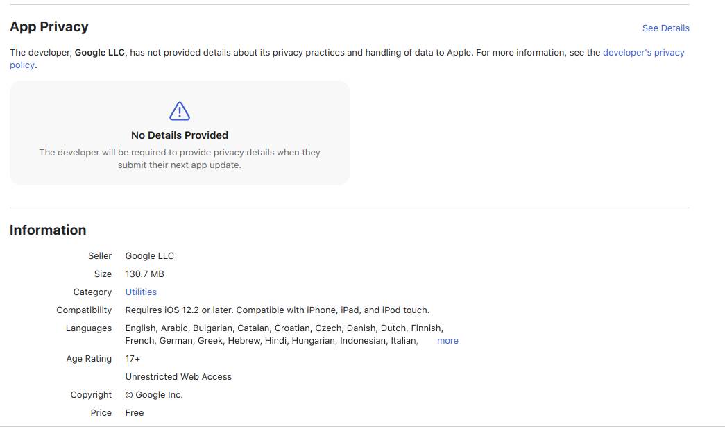725x429 pixels.
Task: Select the Size value 130.7 MB
Action: pos(144,274)
